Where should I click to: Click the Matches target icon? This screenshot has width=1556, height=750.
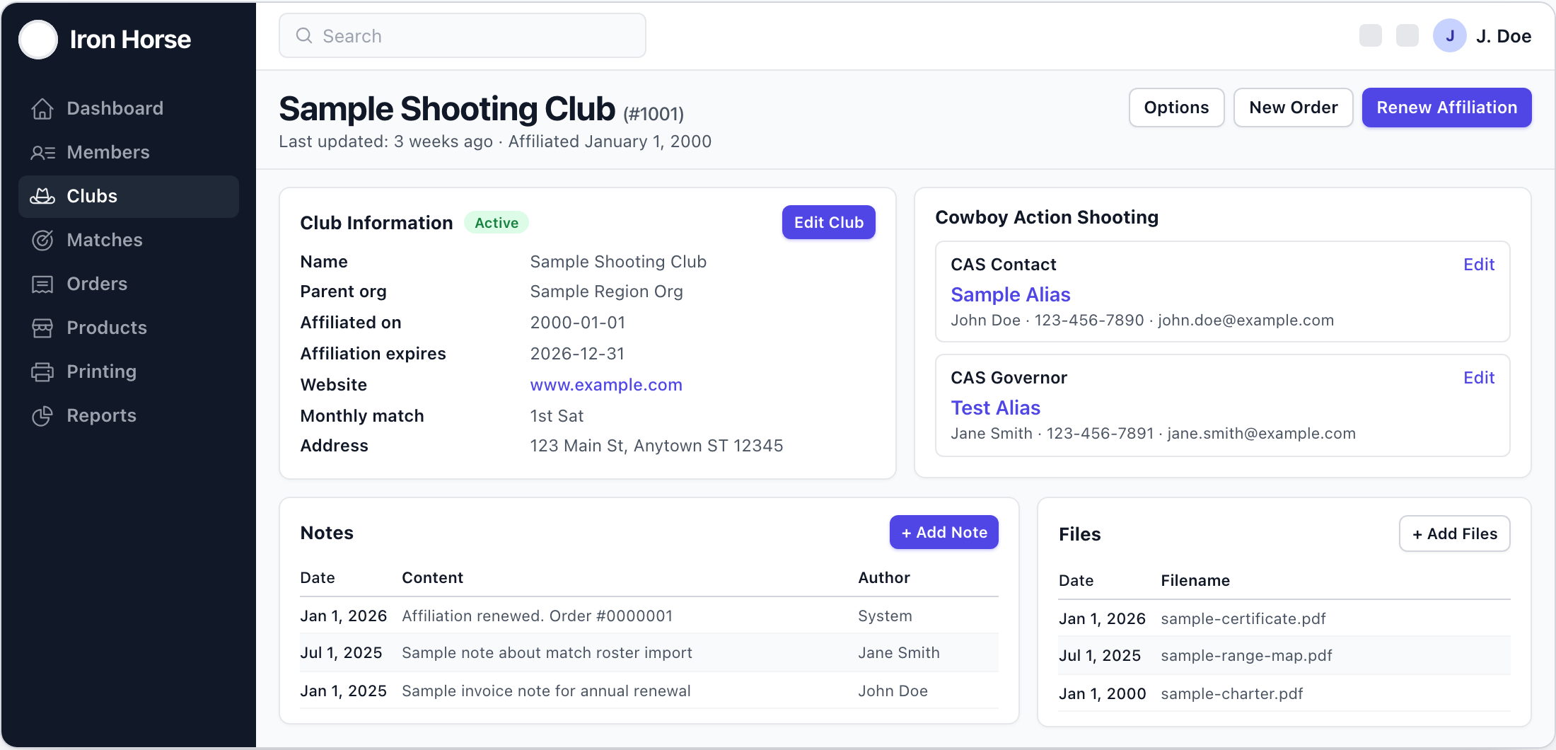point(42,240)
